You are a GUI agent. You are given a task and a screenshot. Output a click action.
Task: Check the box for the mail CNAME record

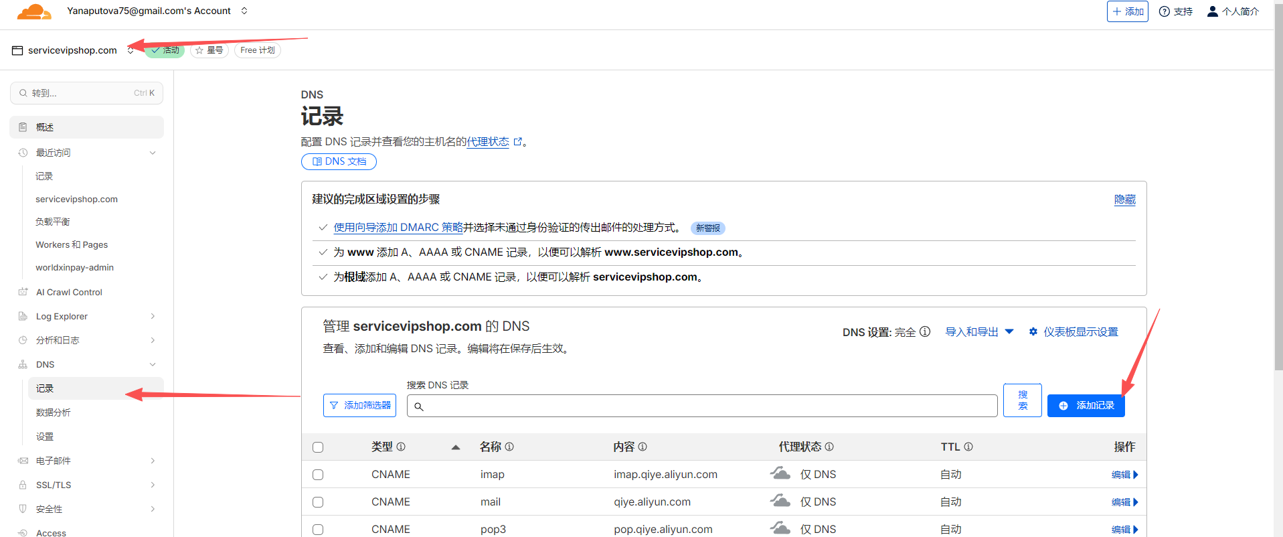[x=318, y=502]
